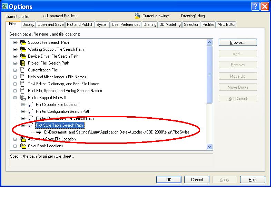This screenshot has height=207, width=276.
Task: Click the Device Driver File Search Path folder icon
Action: pos(23,56)
